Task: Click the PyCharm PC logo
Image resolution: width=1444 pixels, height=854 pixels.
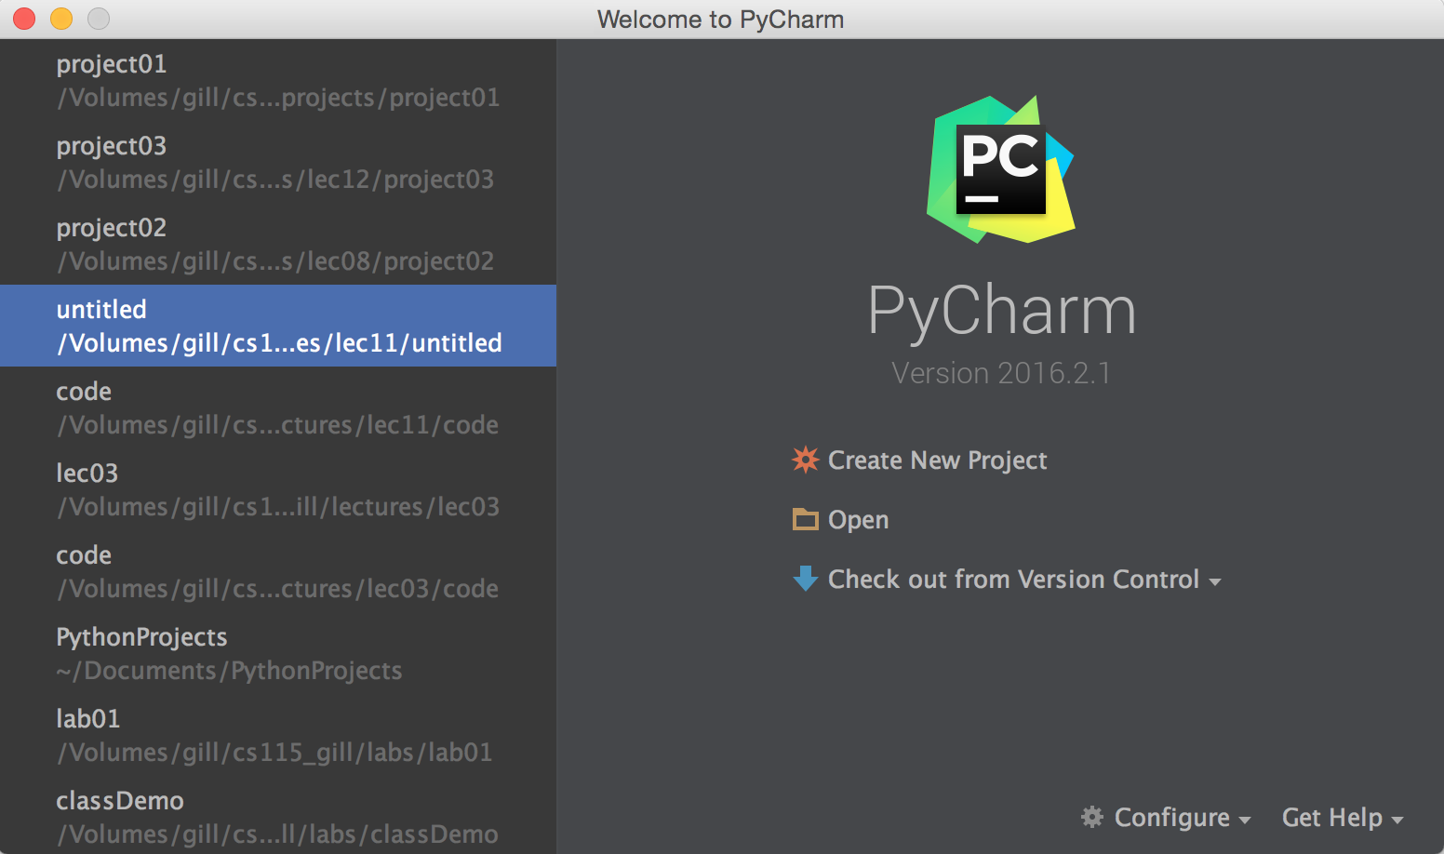Action: pos(1001,169)
